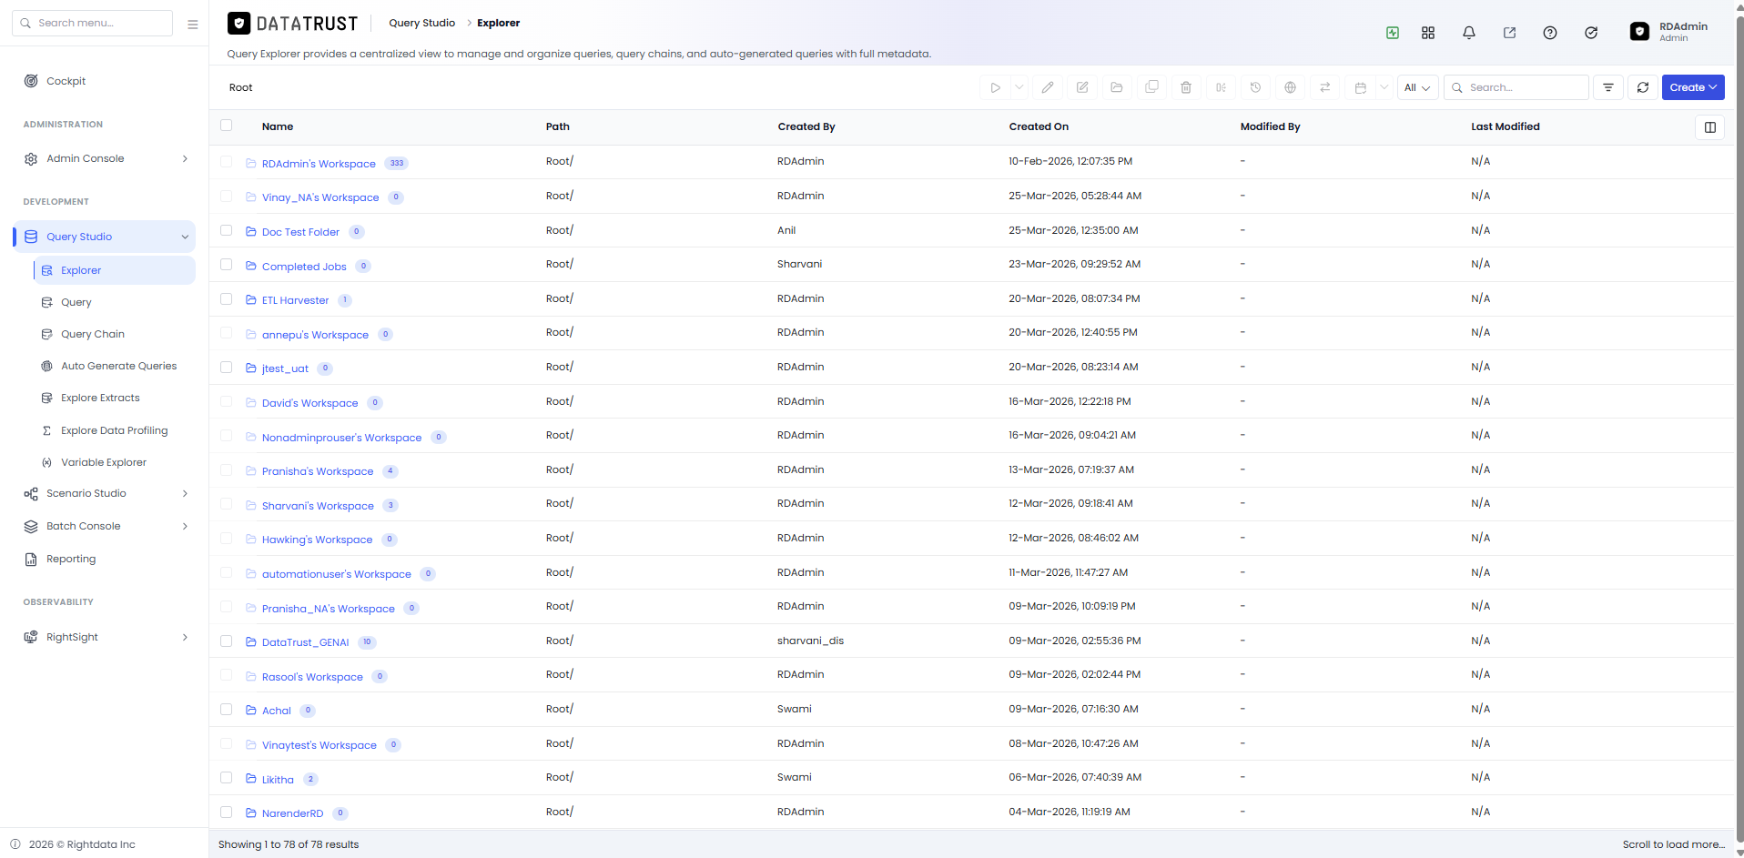Screen dimensions: 1744x858
Task: Click the edit (square and pencil) toolbar icon
Action: coord(1082,87)
